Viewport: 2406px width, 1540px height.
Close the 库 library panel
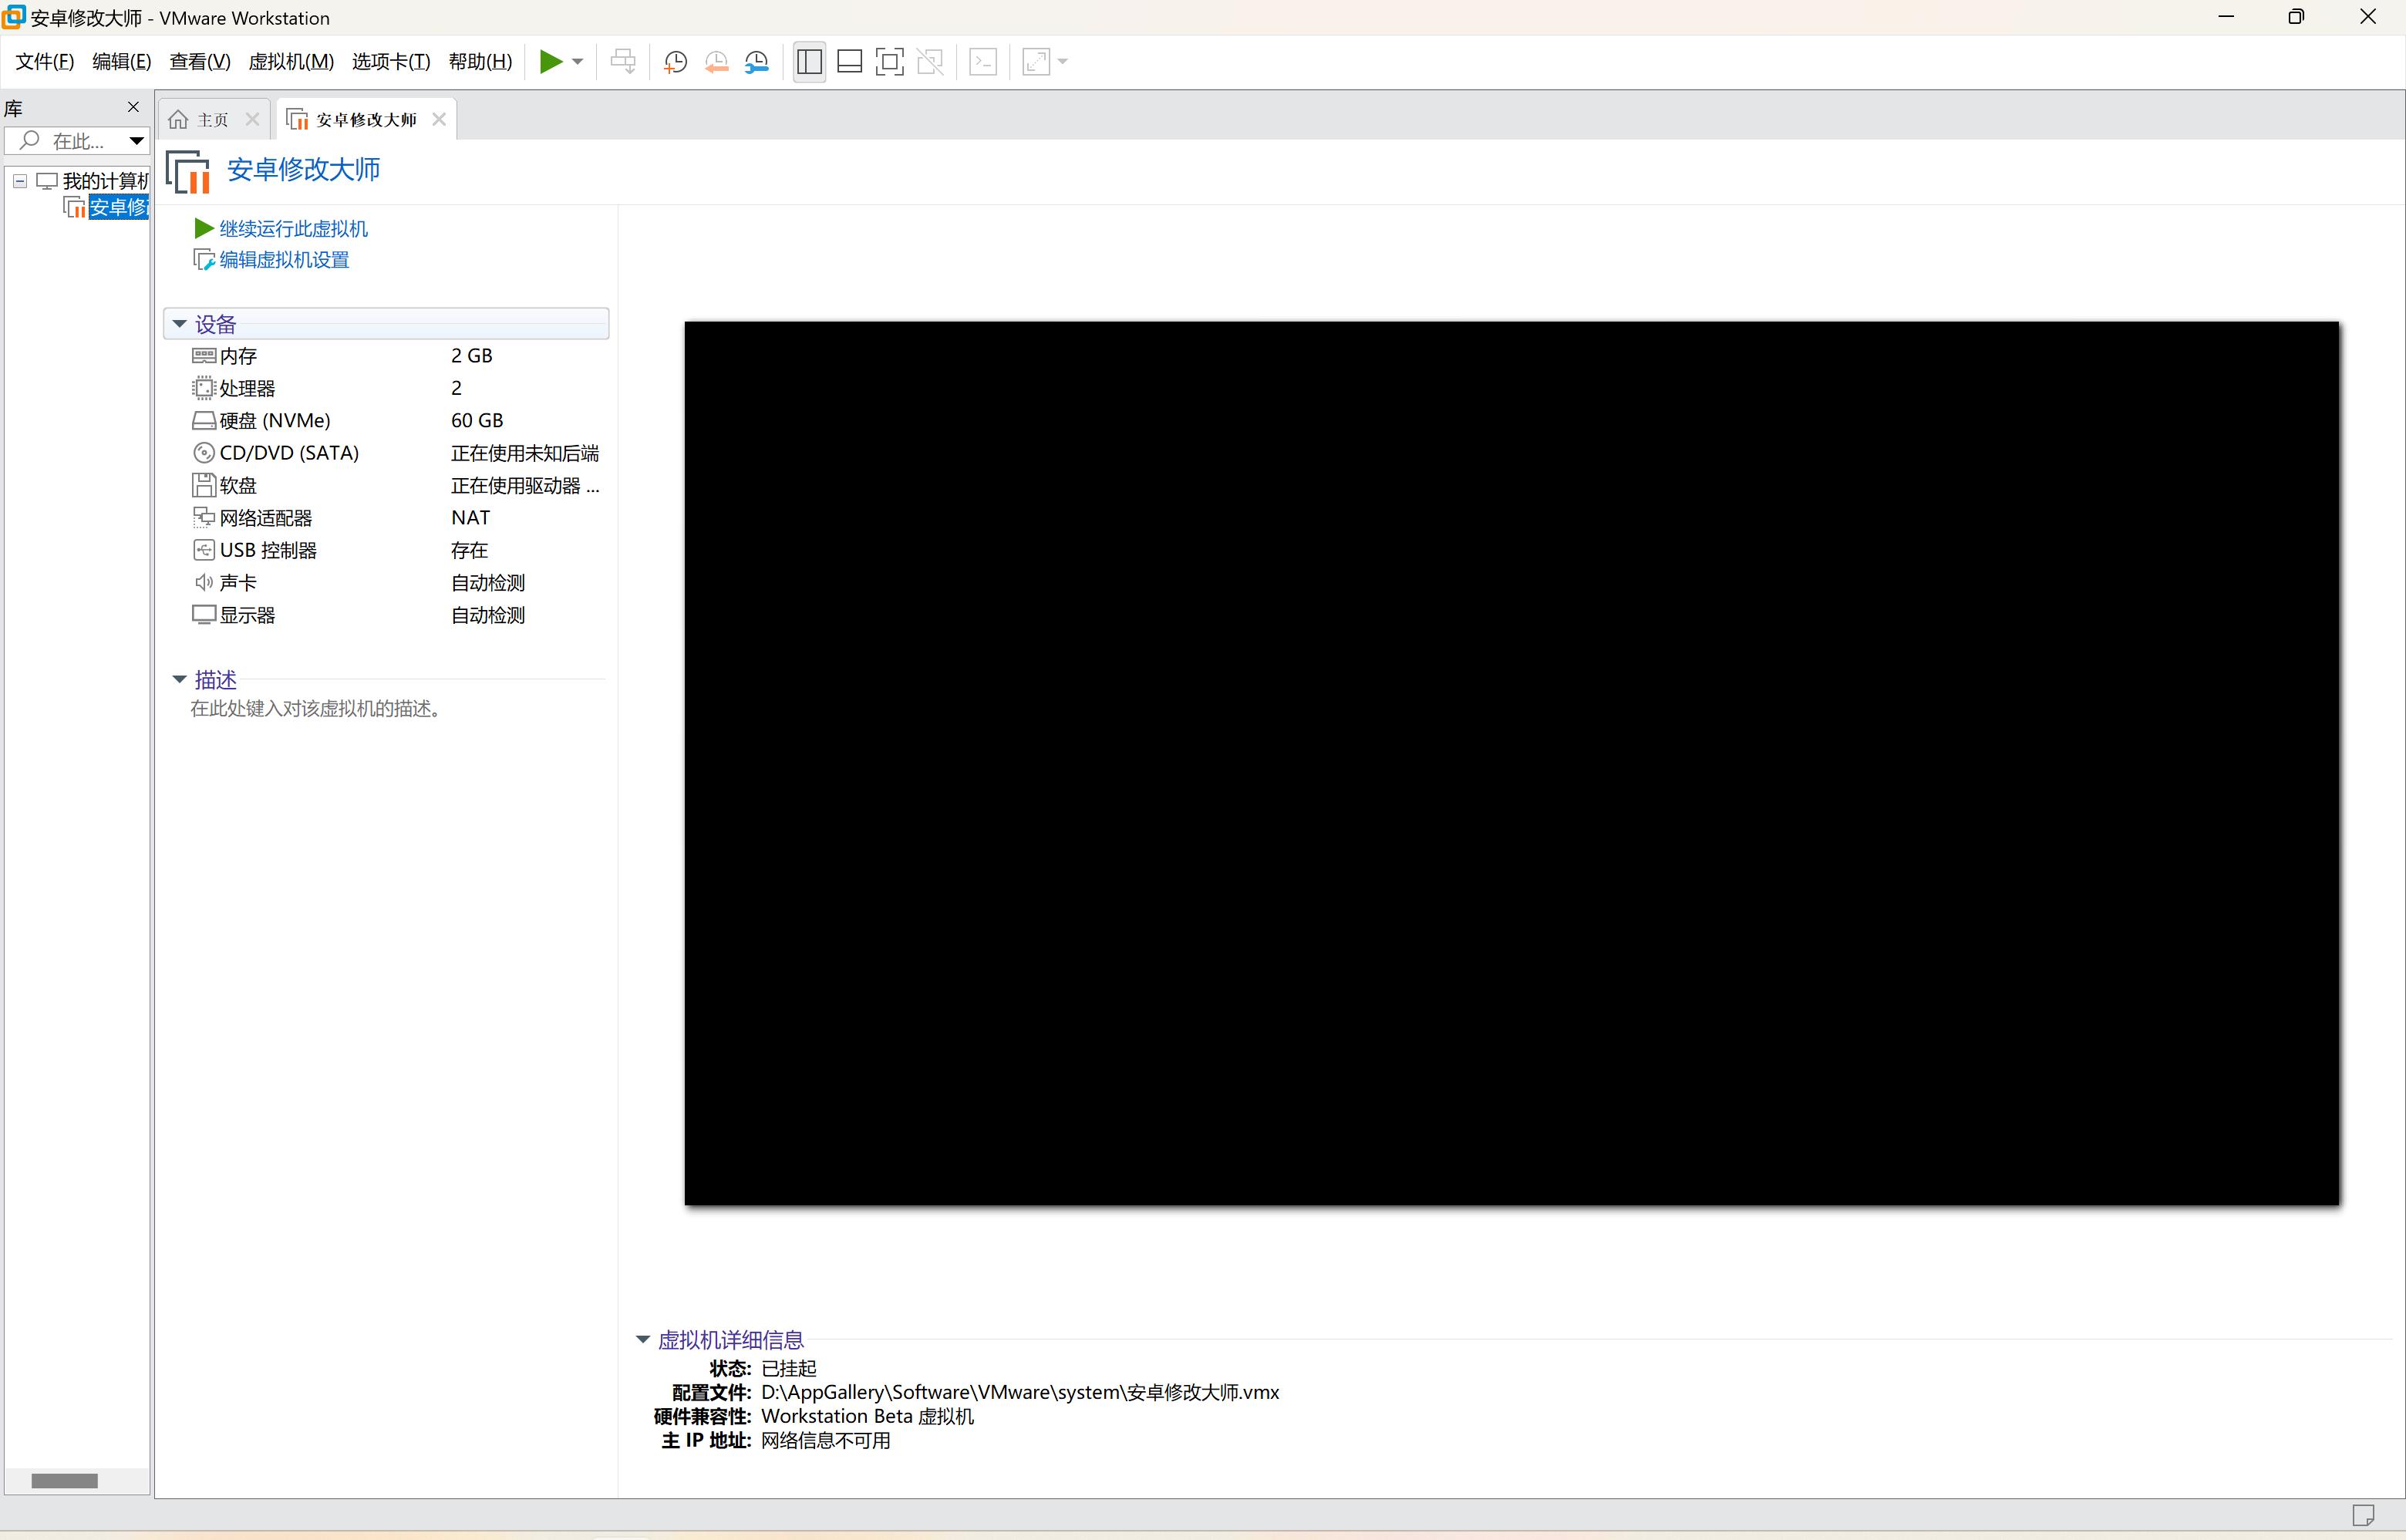(133, 107)
